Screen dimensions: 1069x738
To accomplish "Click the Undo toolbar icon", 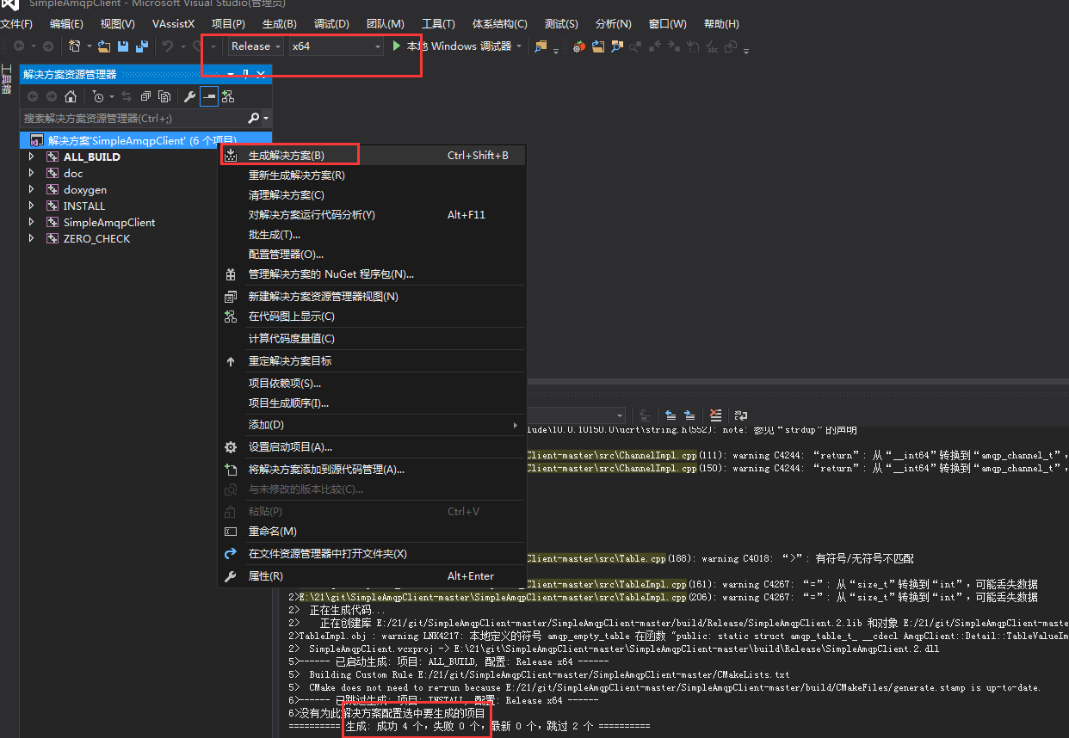I will 168,46.
